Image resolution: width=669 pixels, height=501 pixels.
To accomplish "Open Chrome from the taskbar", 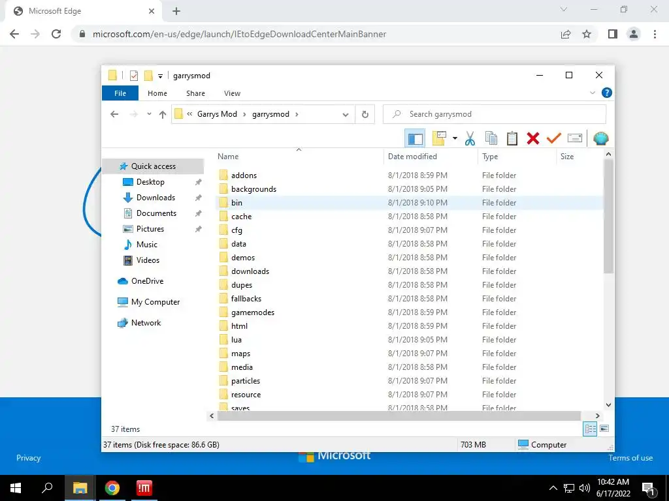I will [x=112, y=488].
